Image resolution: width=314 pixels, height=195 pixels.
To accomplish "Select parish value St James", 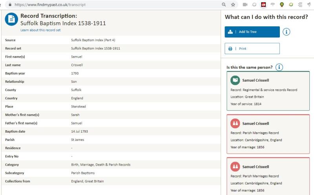I will 77,140.
